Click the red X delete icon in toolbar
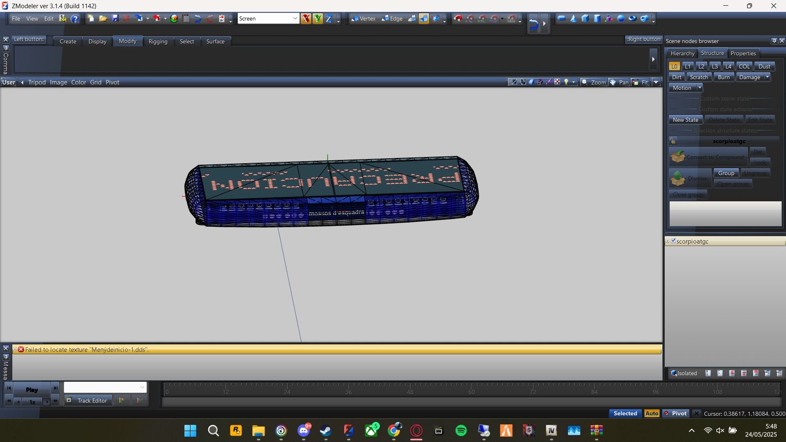The width and height of the screenshot is (786, 442). pyautogui.click(x=126, y=18)
